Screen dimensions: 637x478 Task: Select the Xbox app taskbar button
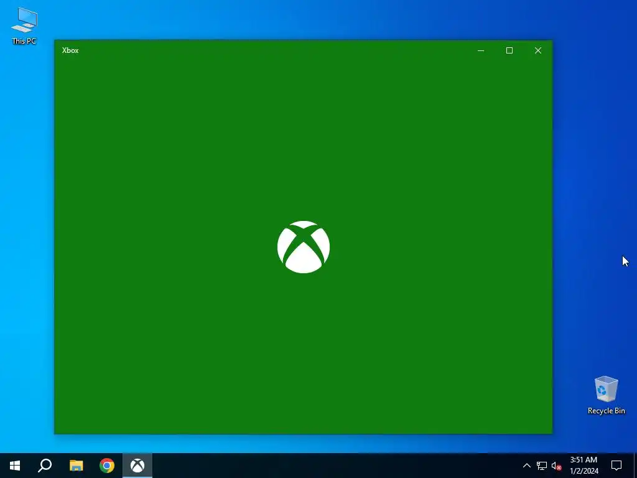click(137, 466)
